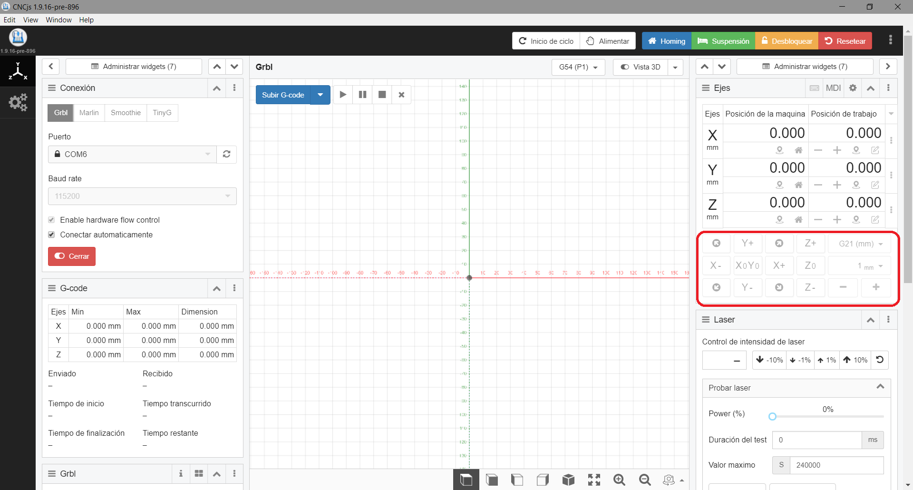Click the play G-code button

point(343,95)
